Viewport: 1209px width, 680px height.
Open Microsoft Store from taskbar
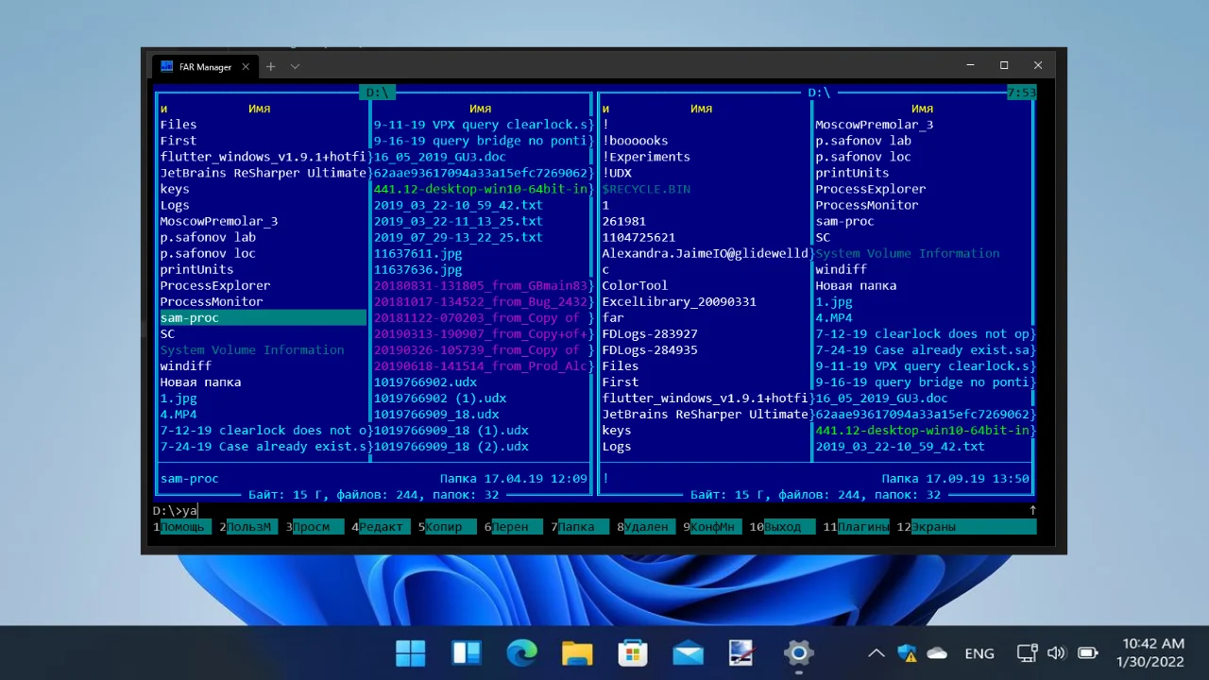(x=633, y=653)
